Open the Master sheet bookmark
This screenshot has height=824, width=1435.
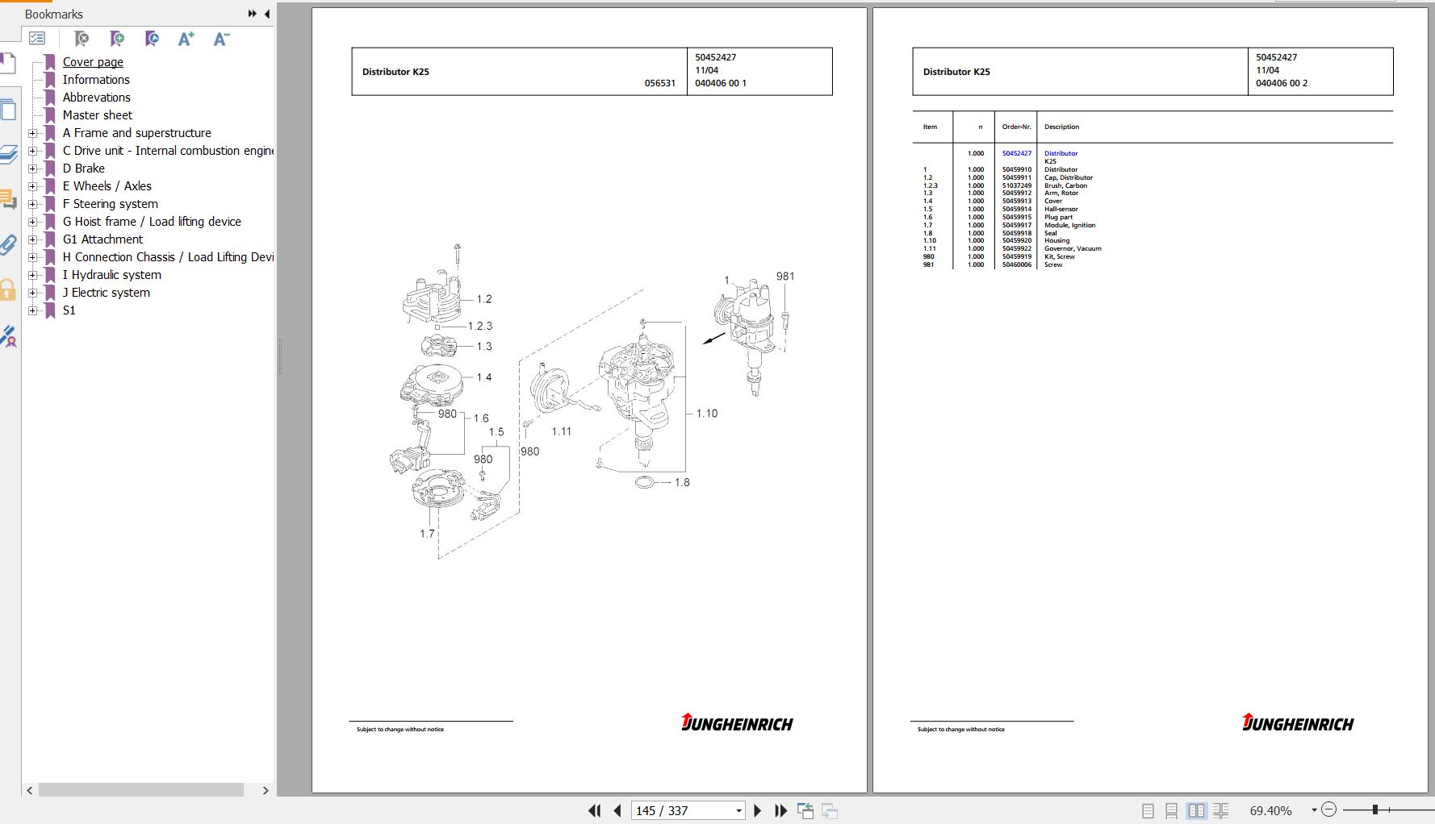[98, 115]
